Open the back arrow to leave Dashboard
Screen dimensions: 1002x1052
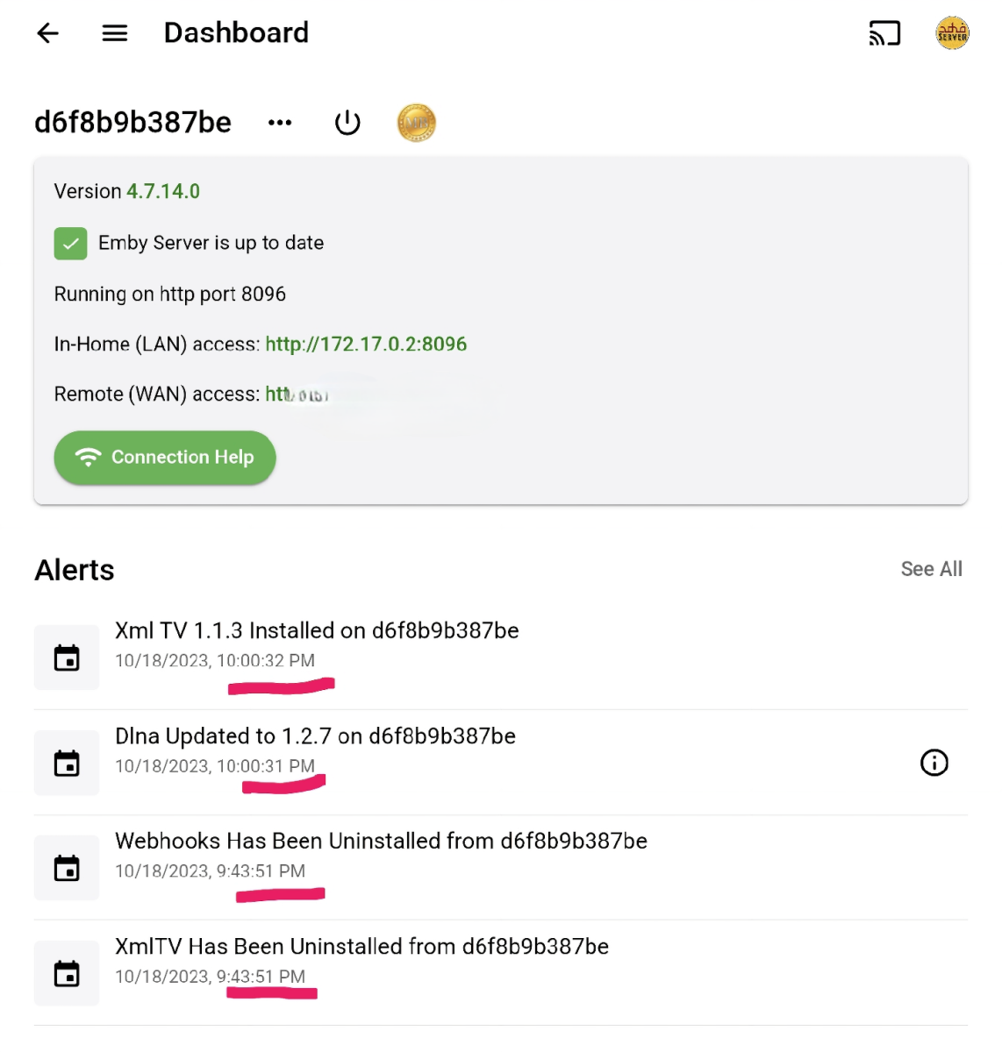[x=47, y=33]
